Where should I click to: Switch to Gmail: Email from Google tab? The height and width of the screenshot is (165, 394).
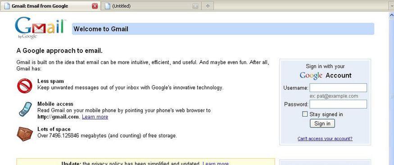[x=50, y=6]
